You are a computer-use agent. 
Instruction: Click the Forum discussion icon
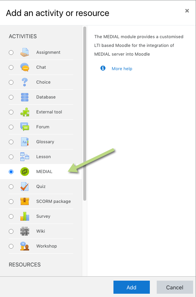(x=25, y=127)
